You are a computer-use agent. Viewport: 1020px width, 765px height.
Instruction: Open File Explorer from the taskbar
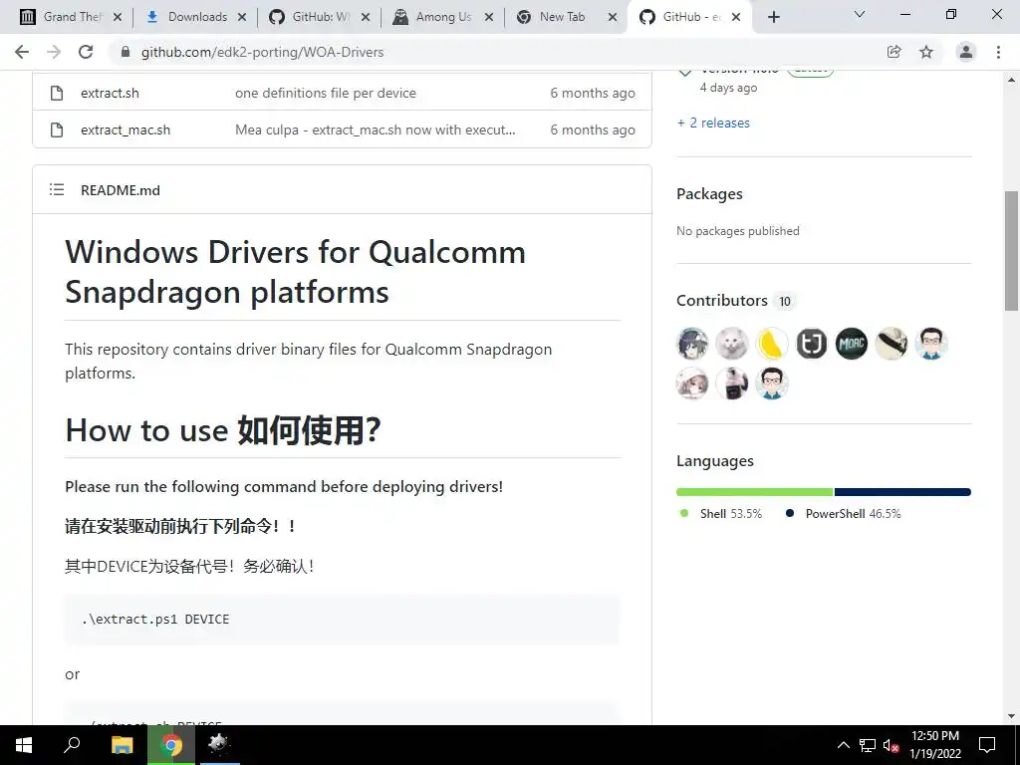point(122,745)
